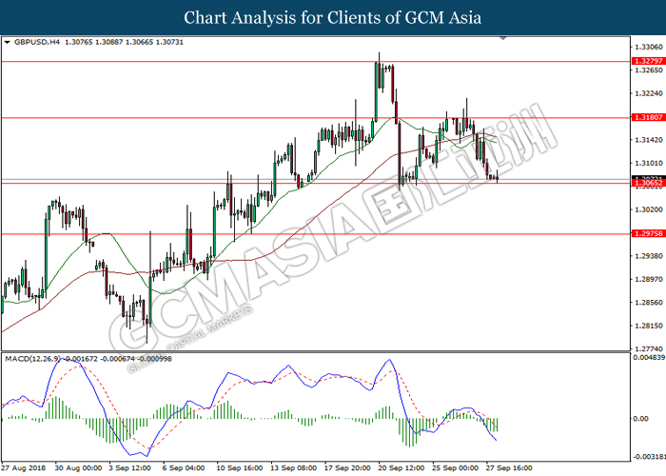Click the 3 Sep 12:00 time label
666x476 pixels.
tap(129, 468)
